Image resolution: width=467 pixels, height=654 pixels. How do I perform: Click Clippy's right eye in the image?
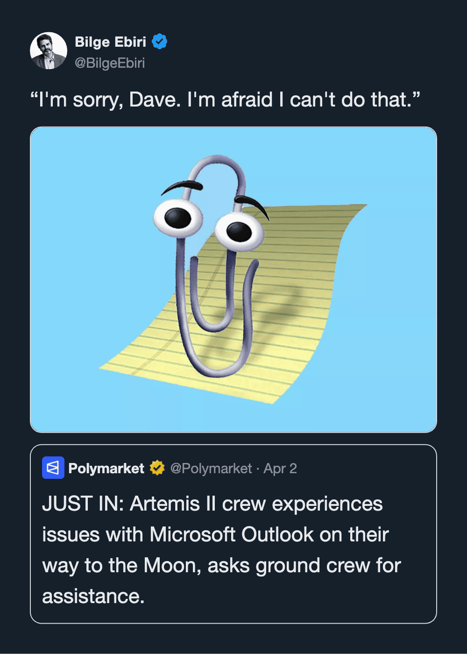(x=239, y=230)
